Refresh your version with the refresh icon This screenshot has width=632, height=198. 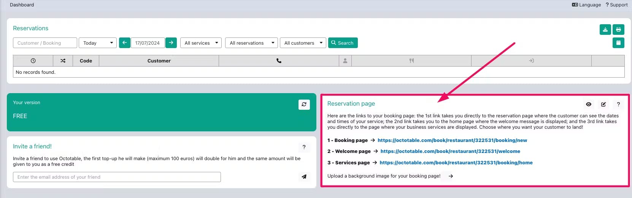coord(304,104)
